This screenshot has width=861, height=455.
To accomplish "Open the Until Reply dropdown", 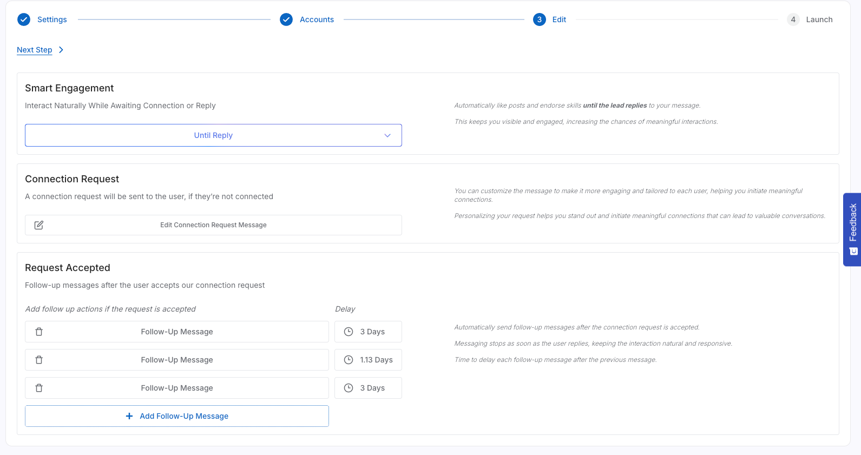I will click(213, 135).
